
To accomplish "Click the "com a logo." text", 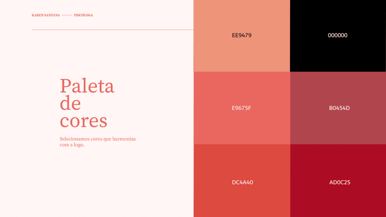I will coord(72,145).
